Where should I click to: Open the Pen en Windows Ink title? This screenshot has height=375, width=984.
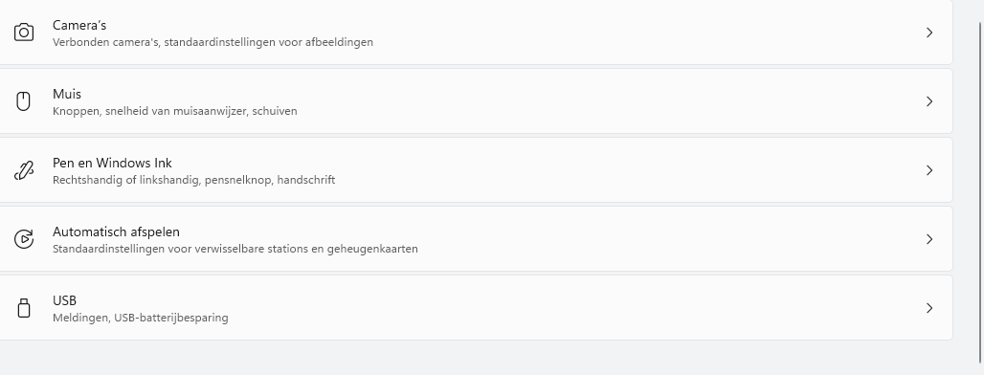click(x=112, y=163)
